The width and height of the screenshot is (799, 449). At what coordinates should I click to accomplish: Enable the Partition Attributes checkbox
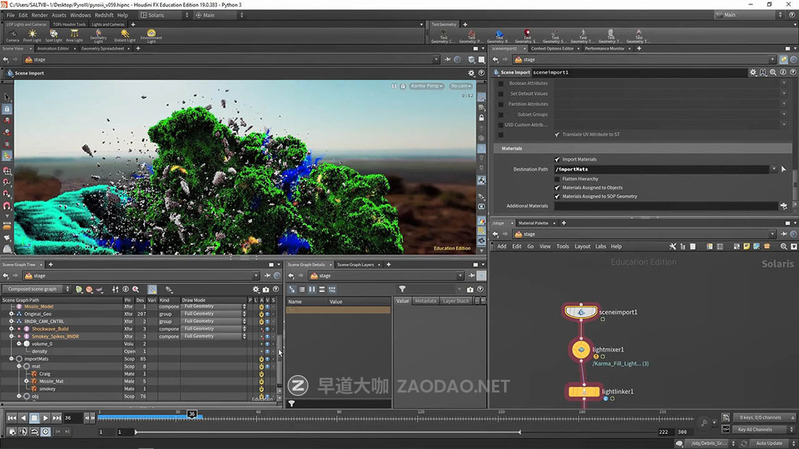[501, 104]
